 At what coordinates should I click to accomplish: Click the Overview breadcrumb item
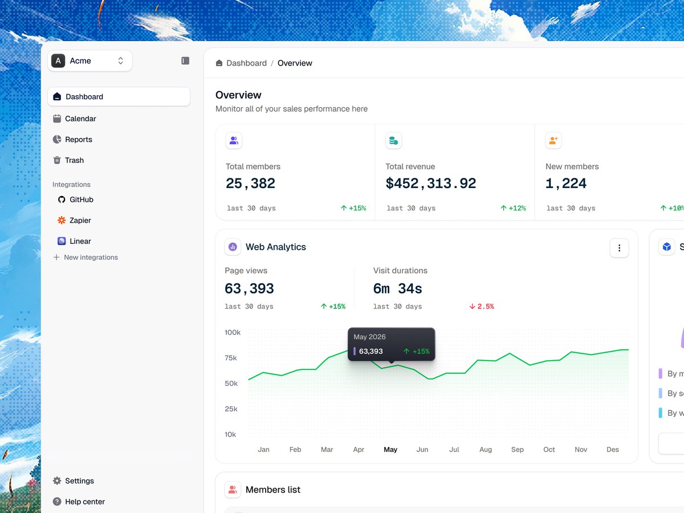point(295,63)
